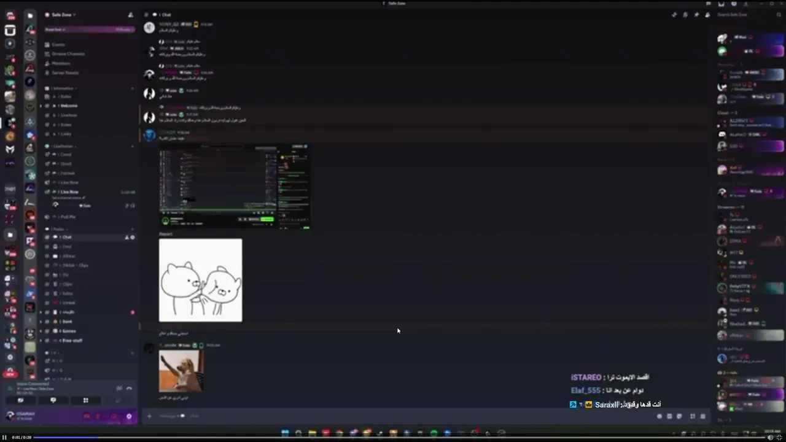Click the video player fullscreen icon

[x=780, y=438]
